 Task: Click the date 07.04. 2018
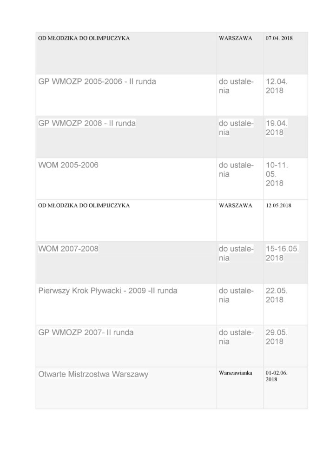click(x=279, y=38)
